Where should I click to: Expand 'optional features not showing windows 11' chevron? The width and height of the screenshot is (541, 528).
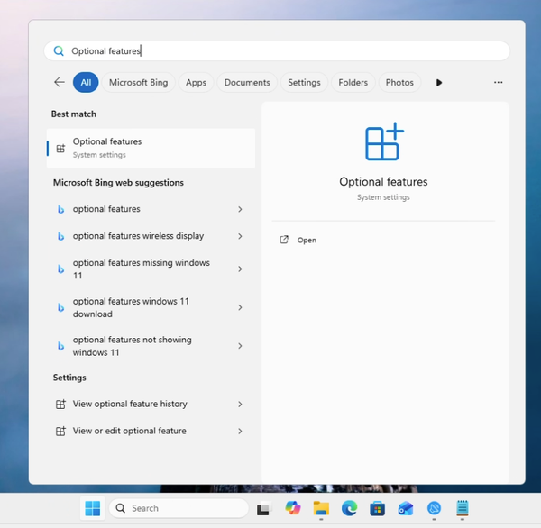click(x=240, y=346)
